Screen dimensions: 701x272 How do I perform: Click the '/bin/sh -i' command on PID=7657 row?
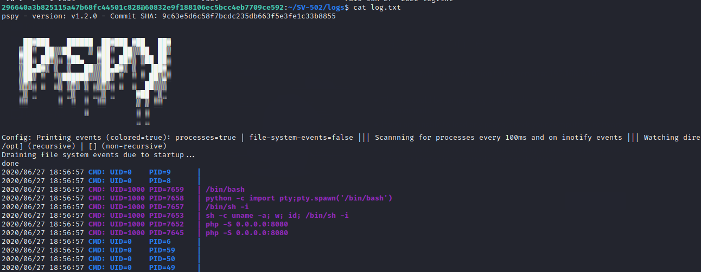227,207
